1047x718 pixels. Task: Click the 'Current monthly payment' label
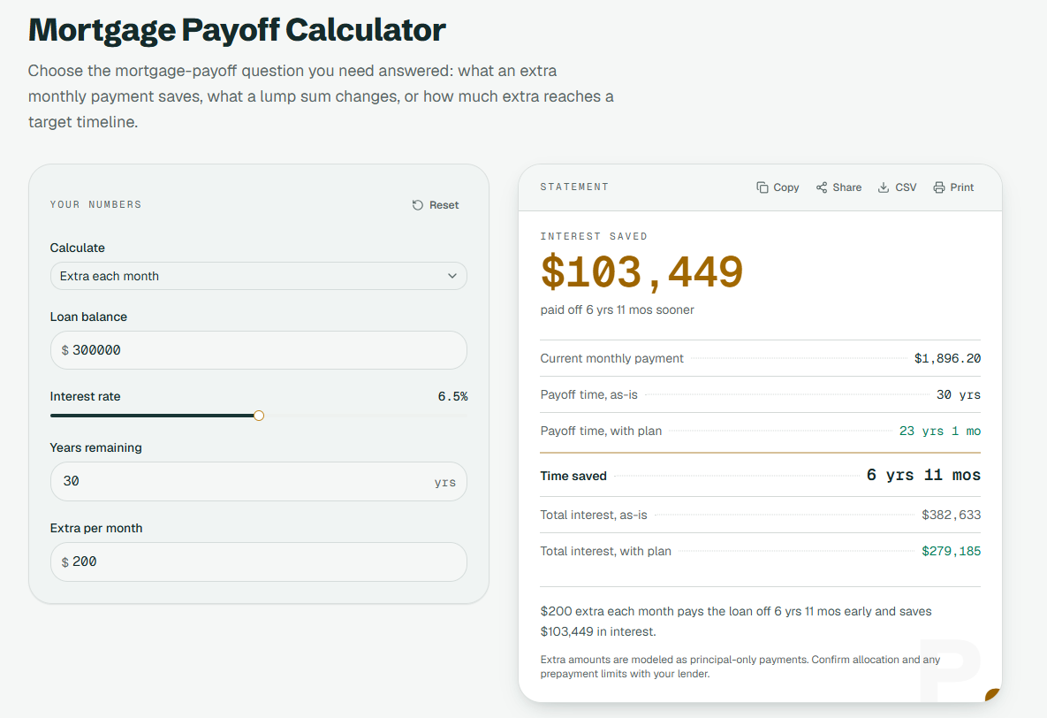tap(611, 358)
